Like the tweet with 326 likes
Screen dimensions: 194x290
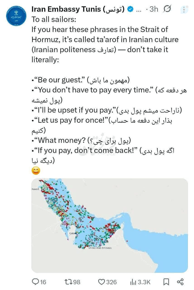click(107, 282)
